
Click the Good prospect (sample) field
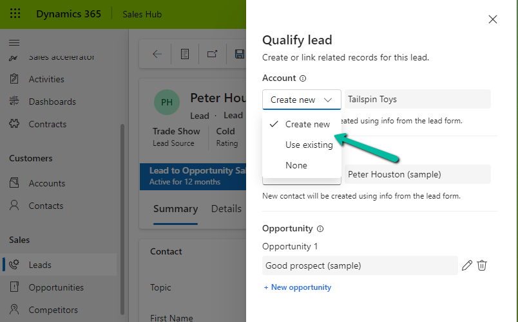pos(360,265)
